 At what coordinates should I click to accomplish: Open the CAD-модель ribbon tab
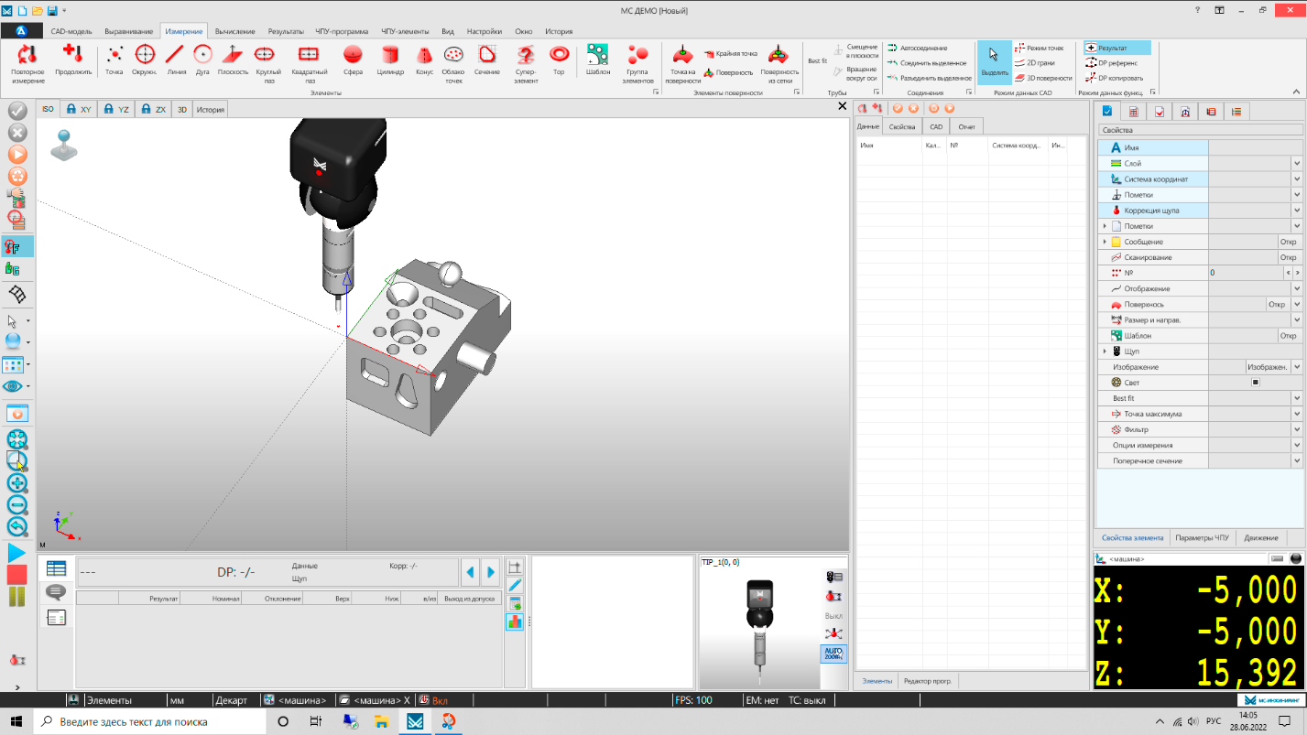tap(71, 31)
